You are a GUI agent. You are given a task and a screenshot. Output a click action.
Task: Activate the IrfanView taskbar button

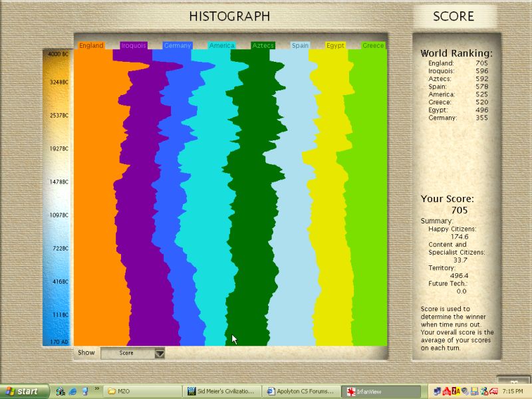point(379,391)
